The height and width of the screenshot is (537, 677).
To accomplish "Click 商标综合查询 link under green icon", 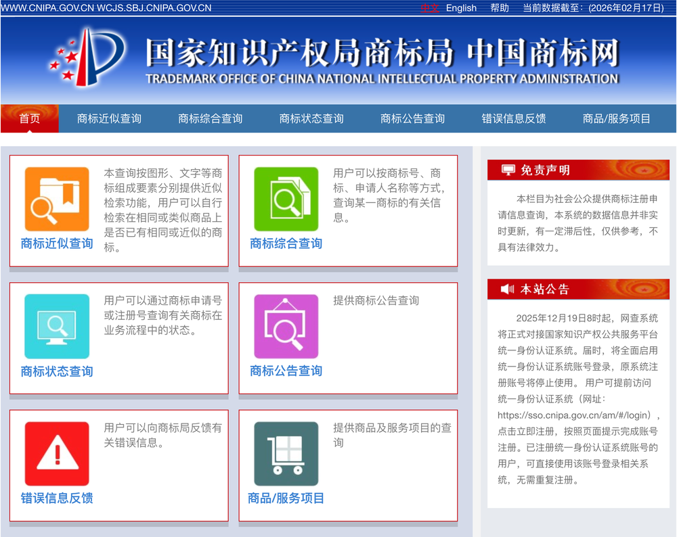I will [286, 243].
